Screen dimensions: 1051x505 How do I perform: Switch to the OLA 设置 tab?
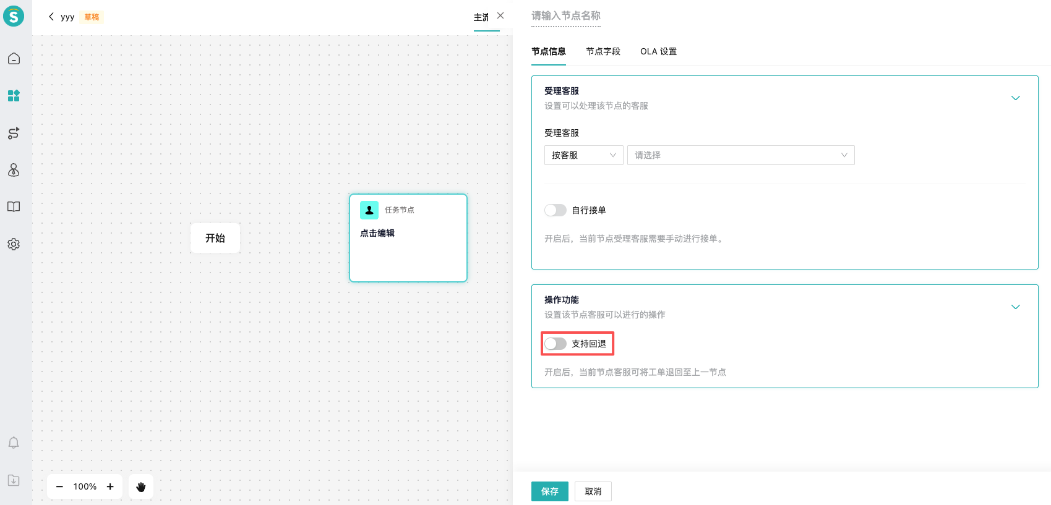pos(658,51)
